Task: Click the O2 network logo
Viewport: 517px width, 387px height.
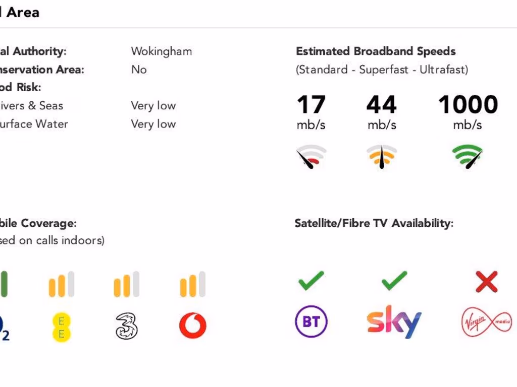Action: click(x=5, y=328)
